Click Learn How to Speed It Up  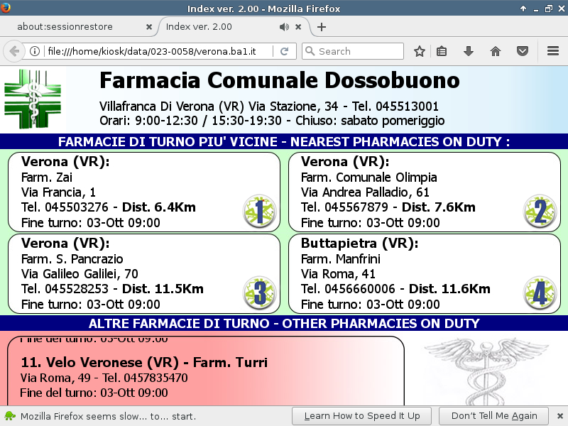click(361, 415)
